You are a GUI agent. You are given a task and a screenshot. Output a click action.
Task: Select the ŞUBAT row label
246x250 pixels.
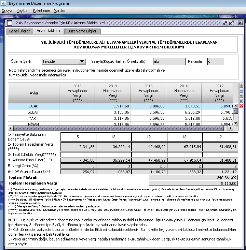click(34, 112)
